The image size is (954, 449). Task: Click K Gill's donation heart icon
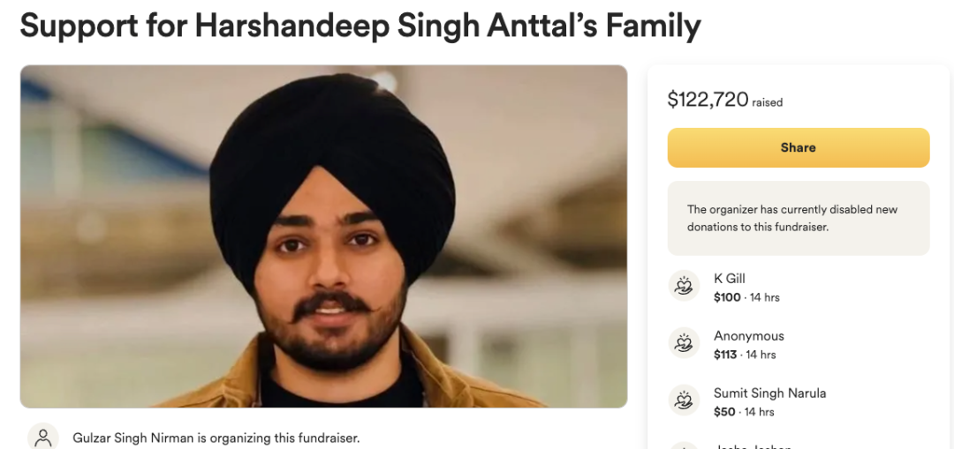pyautogui.click(x=684, y=286)
